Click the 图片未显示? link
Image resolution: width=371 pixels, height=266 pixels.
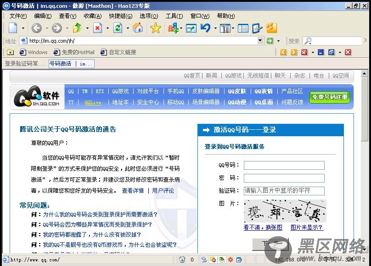coord(306,227)
